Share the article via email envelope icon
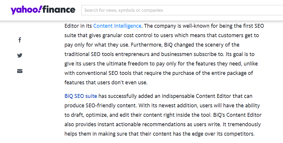 [x=20, y=71]
